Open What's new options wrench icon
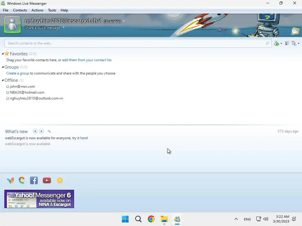The width and height of the screenshot is (302, 226). coord(49,131)
